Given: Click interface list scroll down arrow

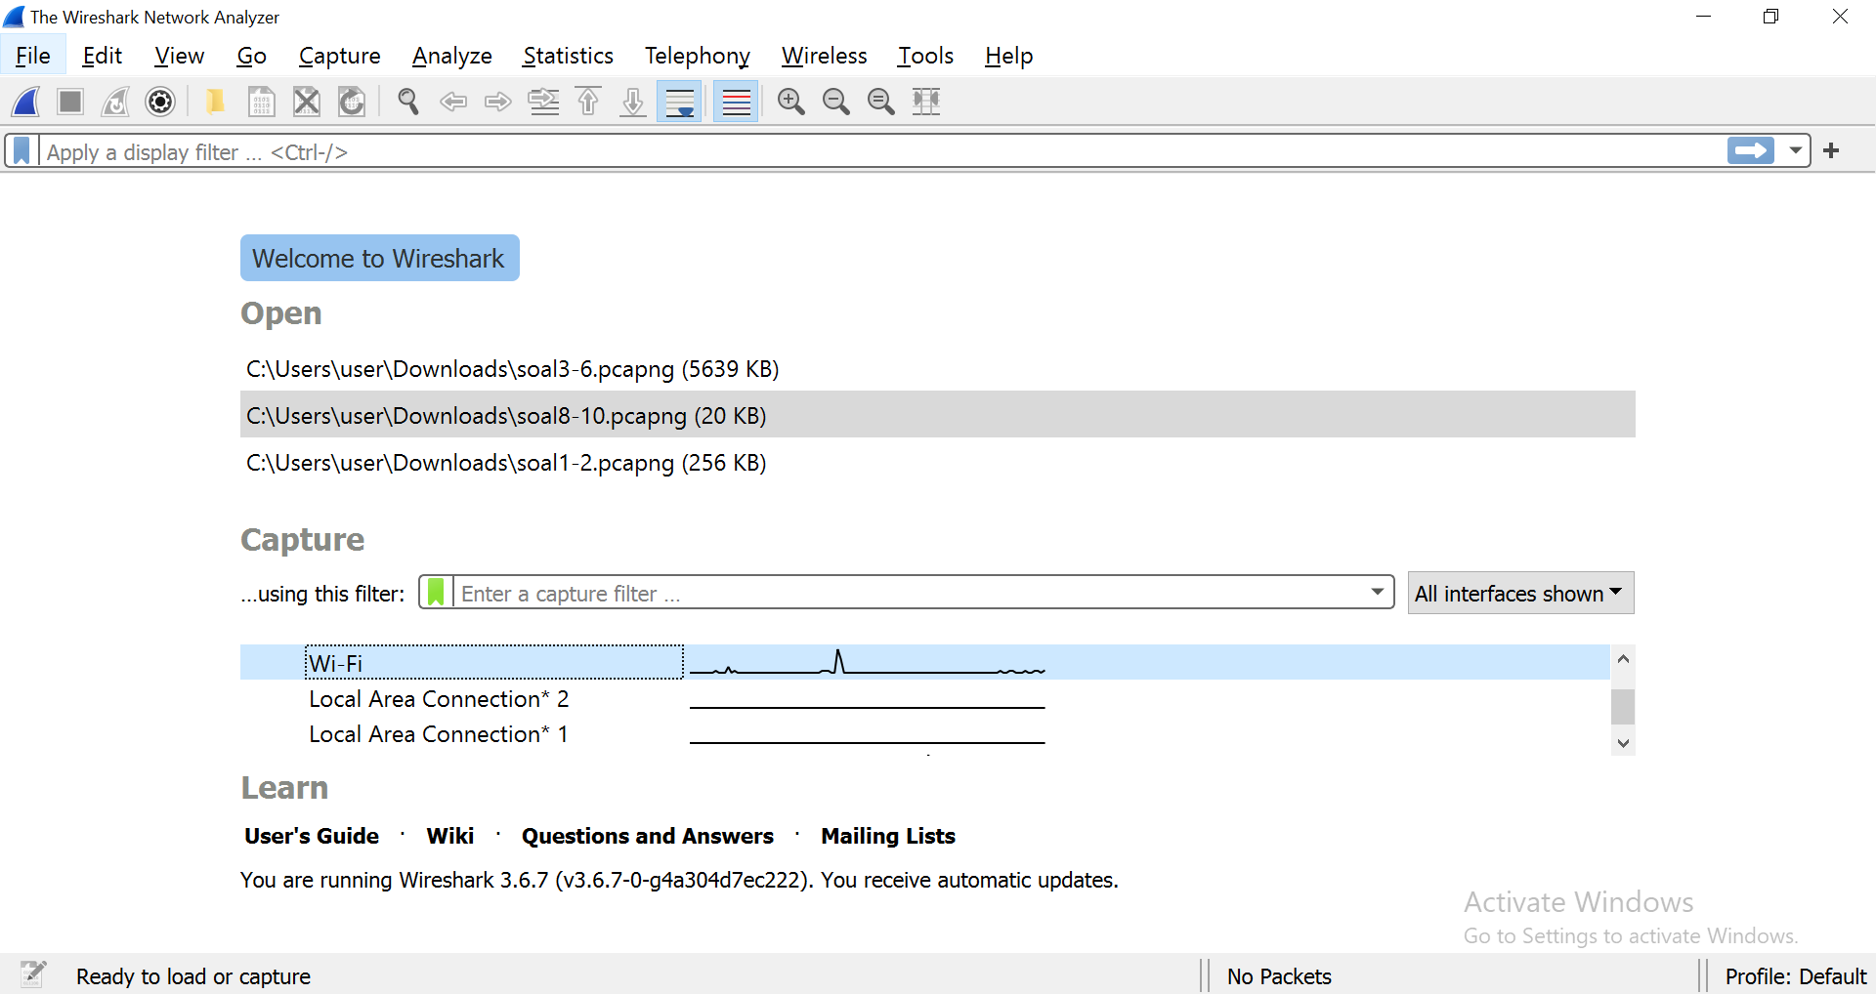Looking at the screenshot, I should (1622, 742).
